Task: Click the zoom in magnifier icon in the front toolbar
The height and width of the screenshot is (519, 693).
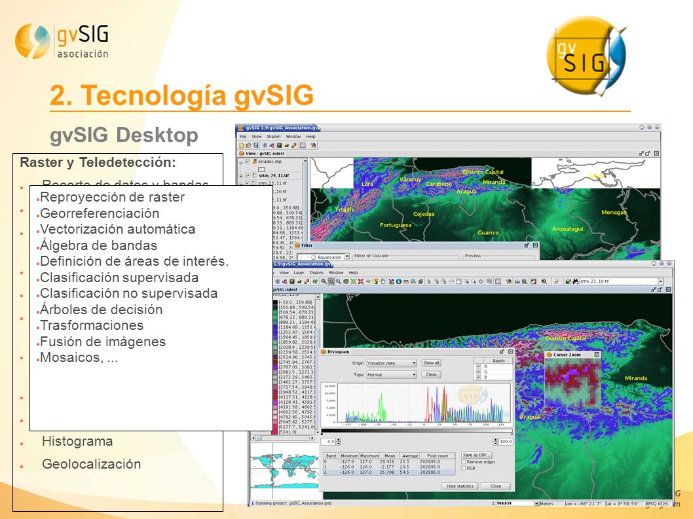Action: (324, 281)
